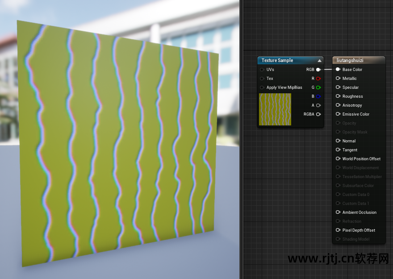Click the Normal input pin

tap(338, 141)
